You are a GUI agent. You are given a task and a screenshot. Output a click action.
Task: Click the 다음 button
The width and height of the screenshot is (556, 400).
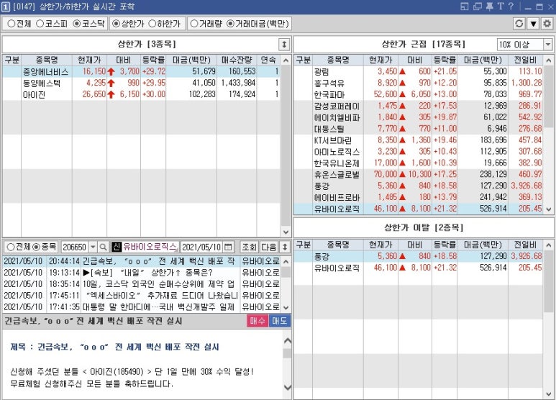tap(269, 247)
